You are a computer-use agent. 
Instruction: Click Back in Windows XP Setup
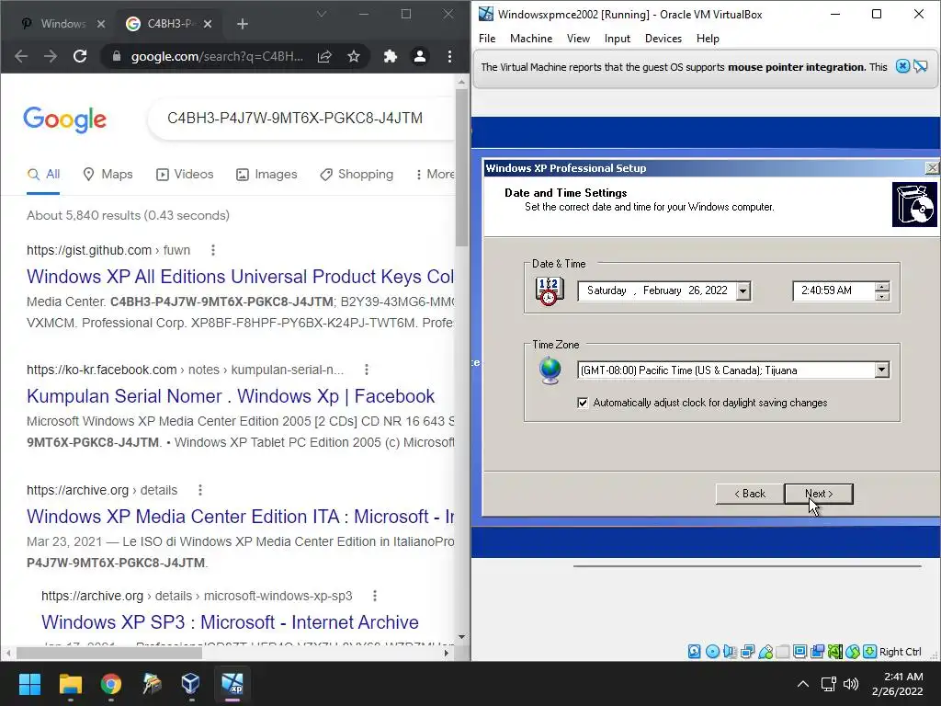750,494
